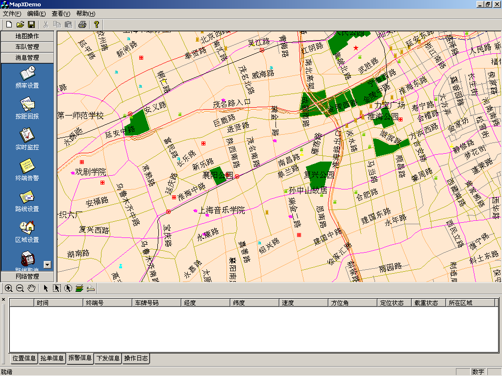Click the Print toolbar icon
The image size is (502, 376).
tap(82, 24)
